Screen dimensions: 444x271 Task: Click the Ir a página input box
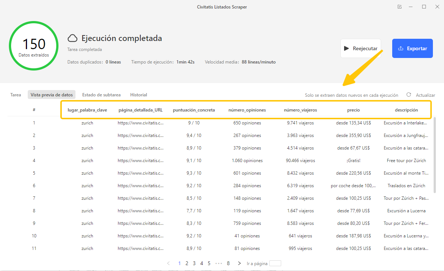pos(275,263)
